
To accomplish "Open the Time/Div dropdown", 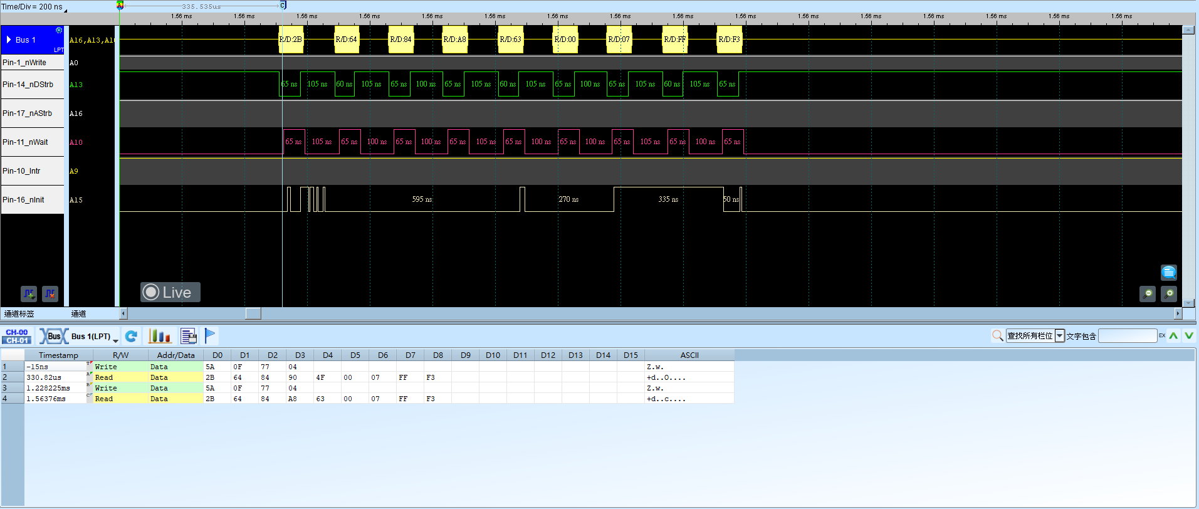I will (x=65, y=9).
